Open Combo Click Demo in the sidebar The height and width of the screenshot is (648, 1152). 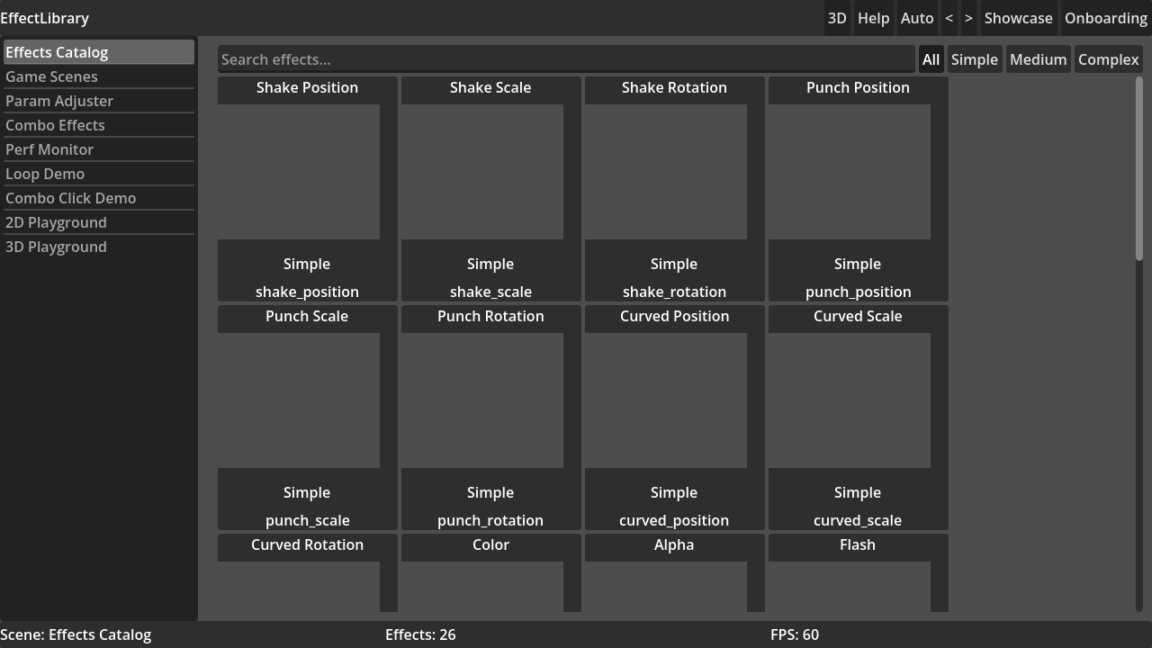tap(99, 198)
